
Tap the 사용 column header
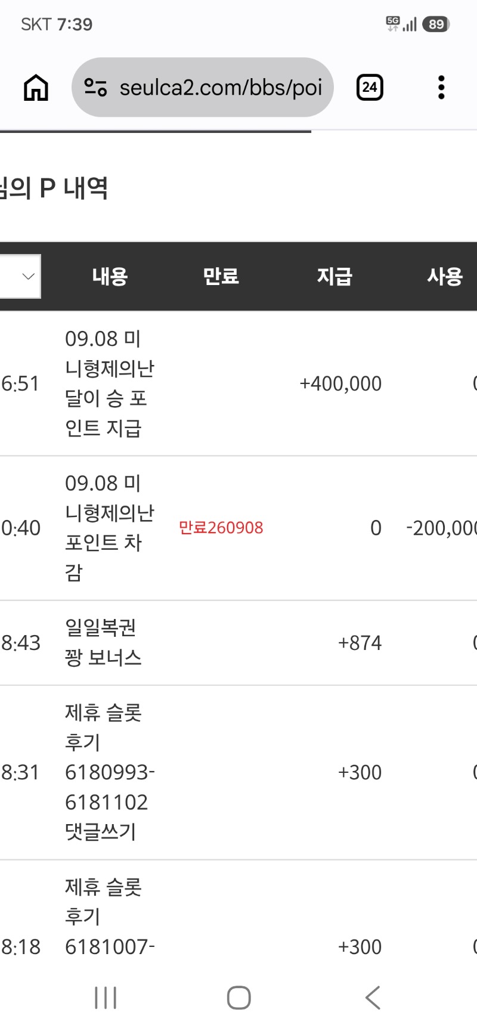pyautogui.click(x=445, y=276)
